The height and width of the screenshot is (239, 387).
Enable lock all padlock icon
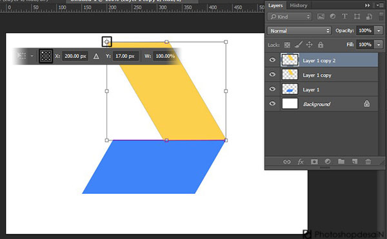tap(321, 44)
